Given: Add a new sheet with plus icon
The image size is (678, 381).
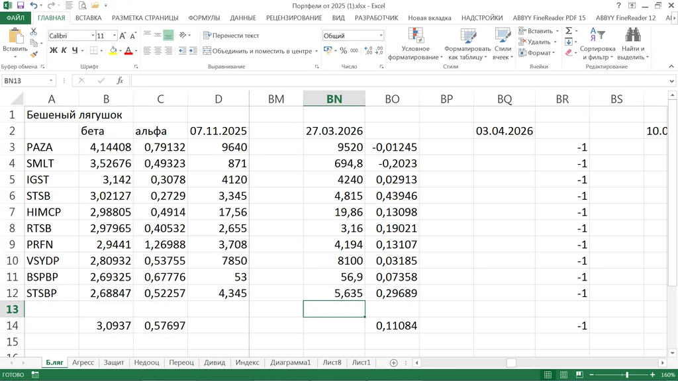Looking at the screenshot, I should (393, 363).
